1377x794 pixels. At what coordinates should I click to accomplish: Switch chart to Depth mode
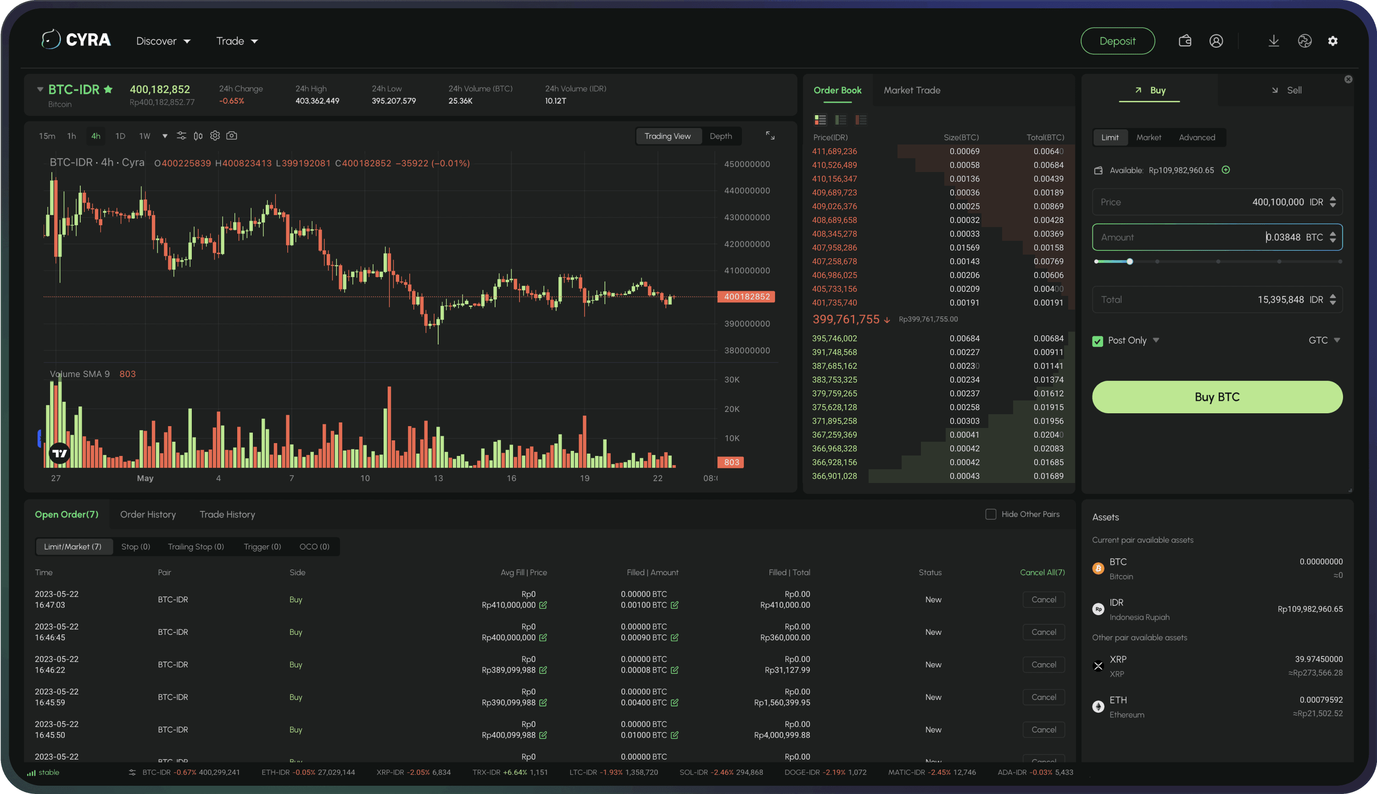[720, 136]
